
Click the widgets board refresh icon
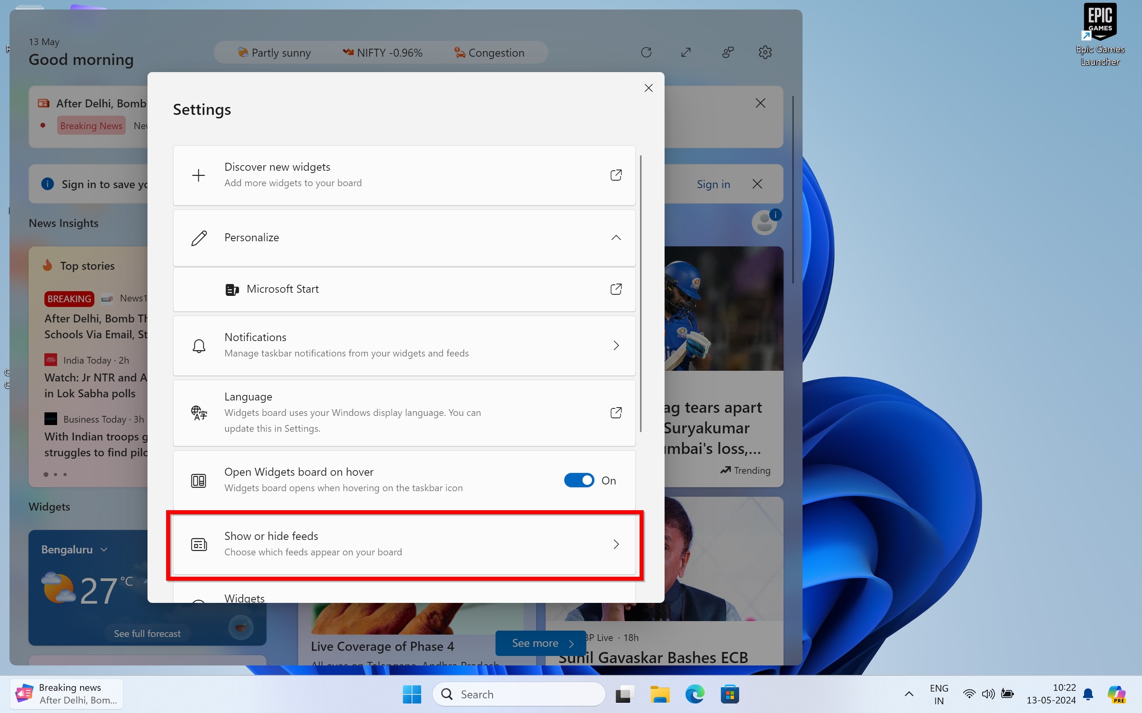tap(646, 52)
